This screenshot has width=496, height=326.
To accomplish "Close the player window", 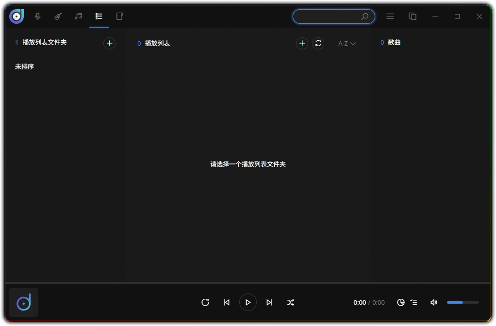I will (x=479, y=16).
